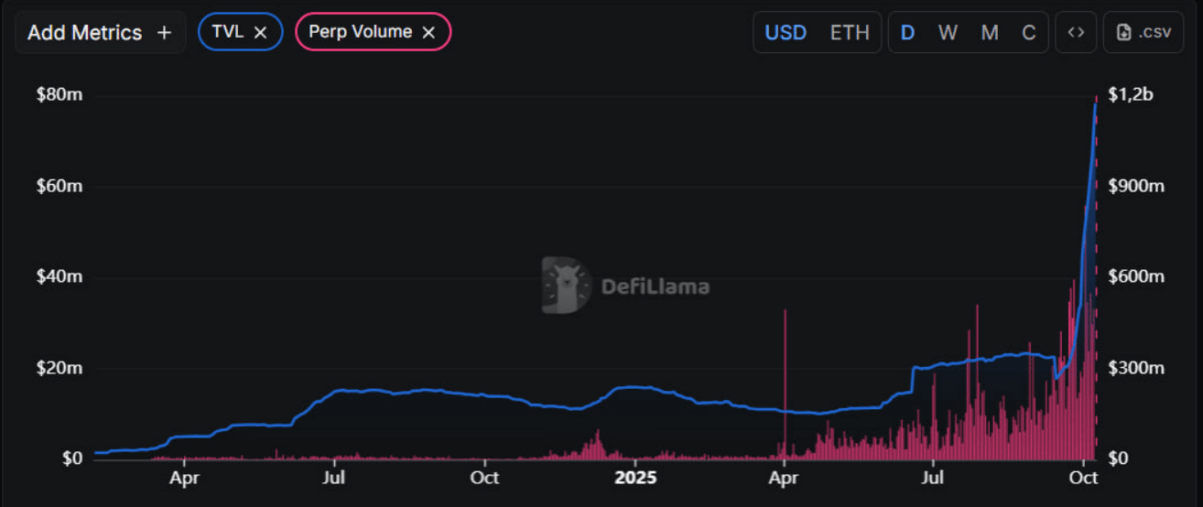Open the embed code button
1203x507 pixels.
[x=1076, y=32]
